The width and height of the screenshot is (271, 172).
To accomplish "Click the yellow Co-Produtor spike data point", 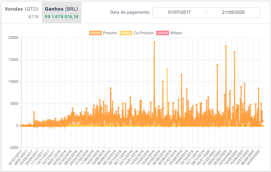I will click(167, 70).
